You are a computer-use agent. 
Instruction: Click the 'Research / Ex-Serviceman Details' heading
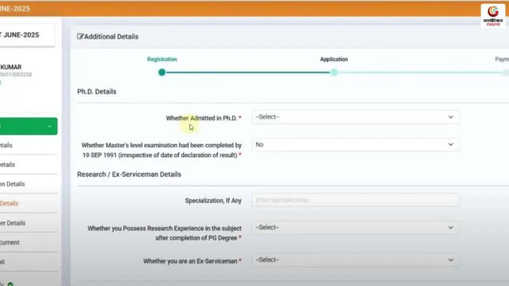click(129, 175)
